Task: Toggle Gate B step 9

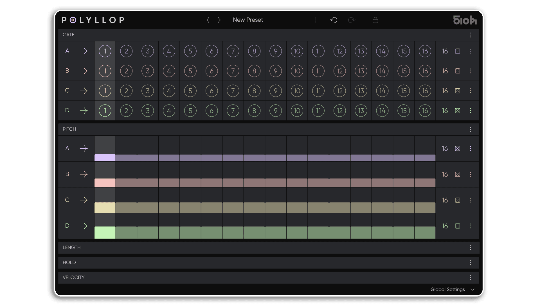Action: click(276, 71)
